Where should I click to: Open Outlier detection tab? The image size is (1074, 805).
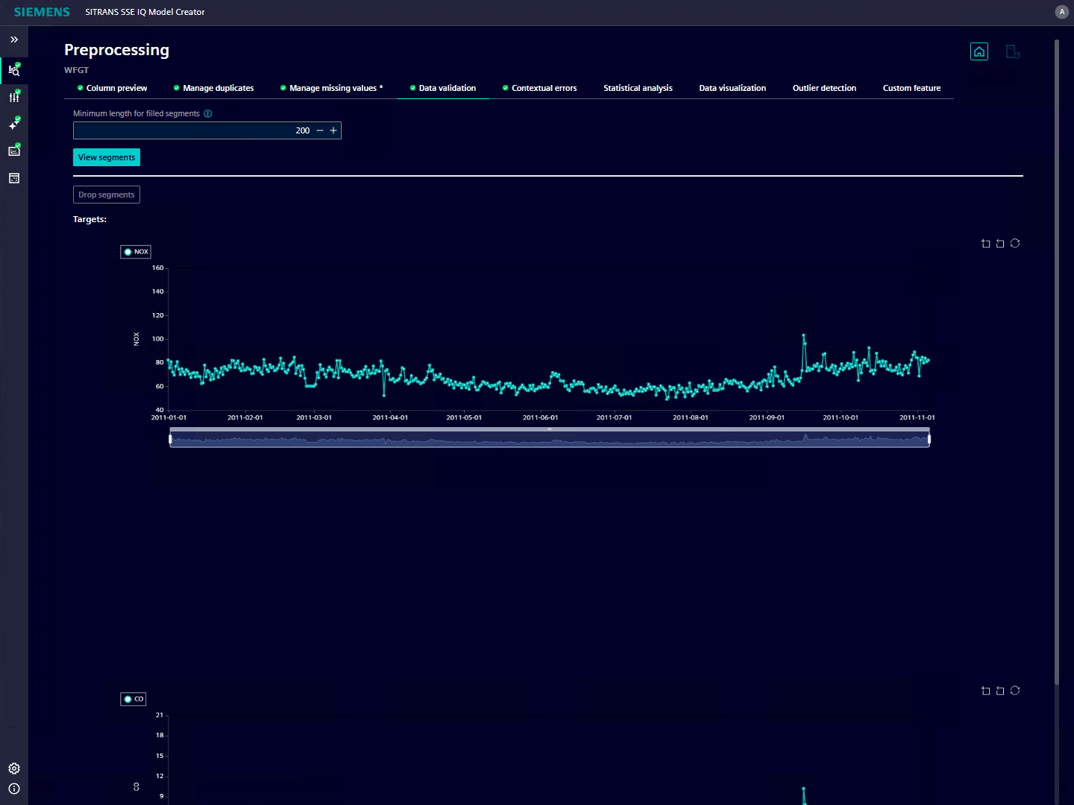(824, 88)
